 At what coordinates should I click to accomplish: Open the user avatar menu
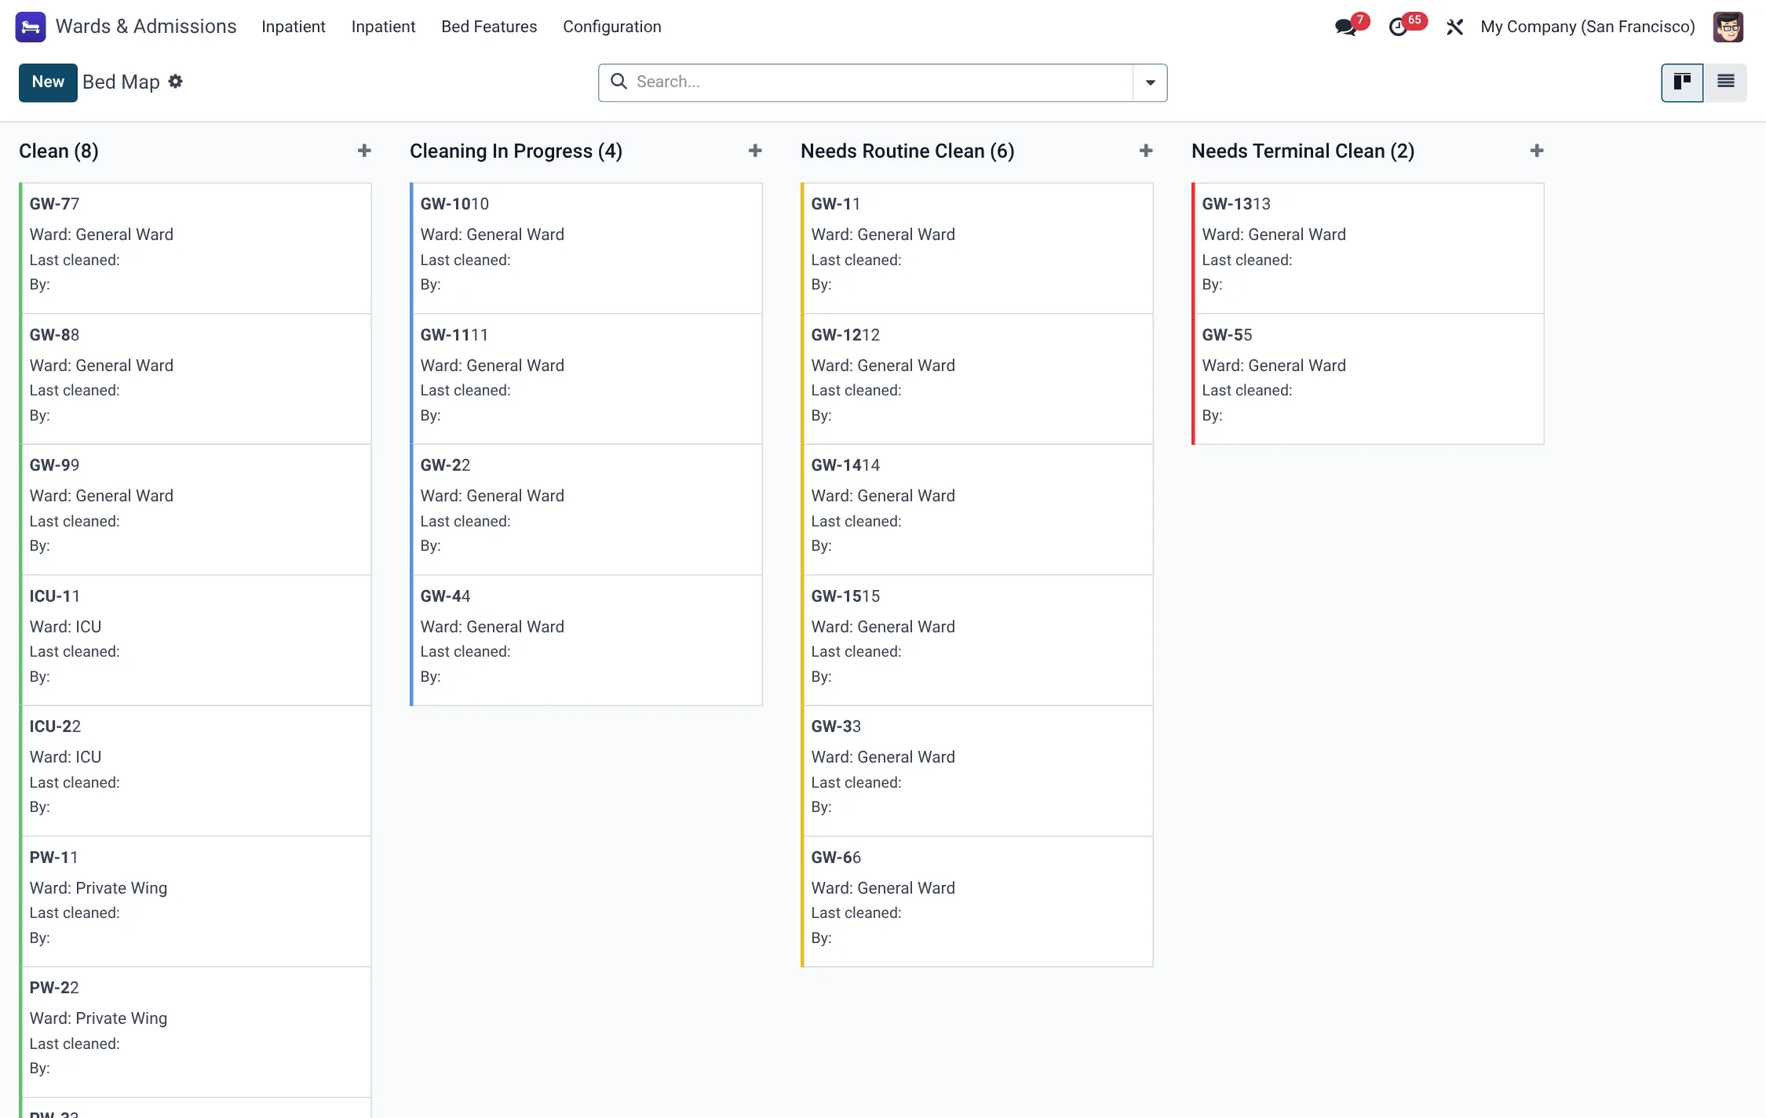[x=1728, y=27]
